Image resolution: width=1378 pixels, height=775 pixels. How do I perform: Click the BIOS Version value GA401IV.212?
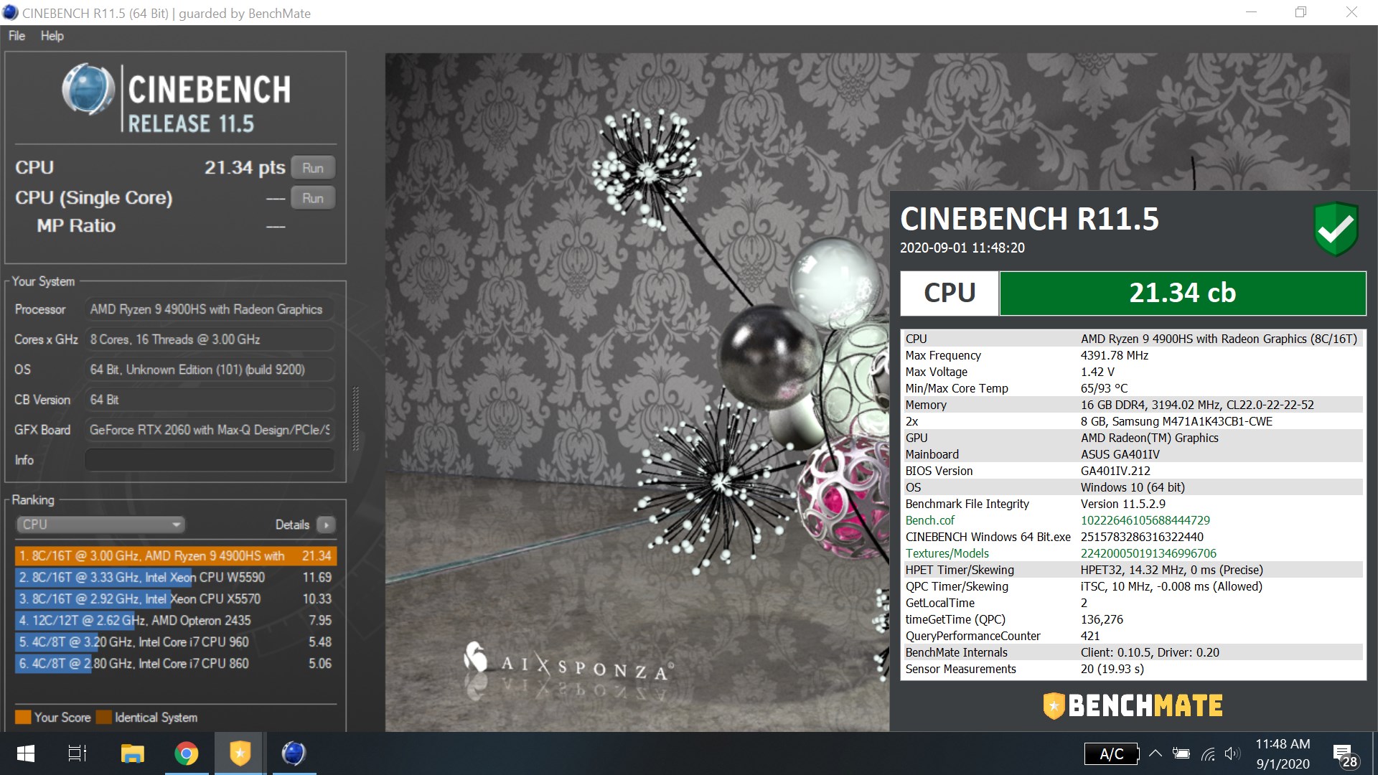[1115, 471]
